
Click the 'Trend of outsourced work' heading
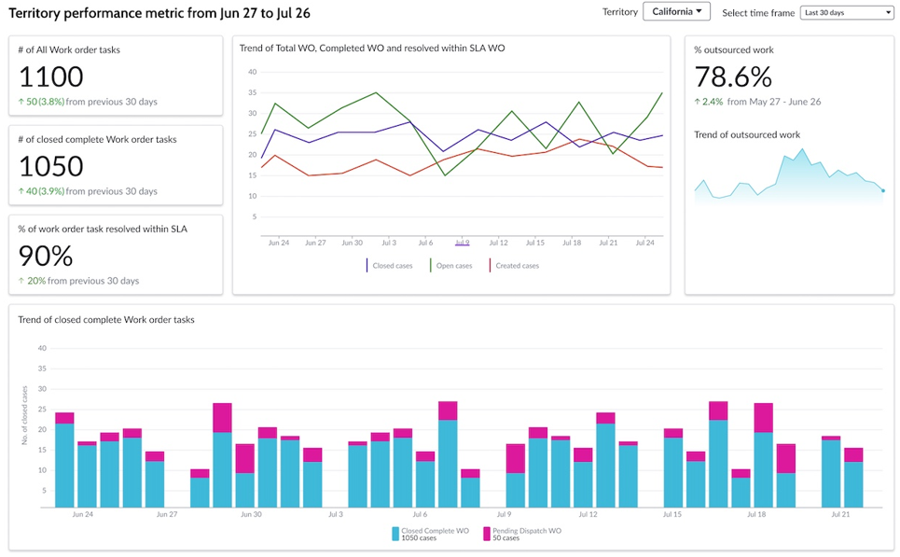(747, 135)
